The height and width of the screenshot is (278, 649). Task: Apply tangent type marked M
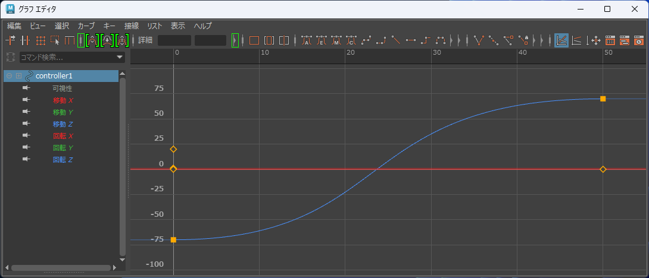(336, 40)
